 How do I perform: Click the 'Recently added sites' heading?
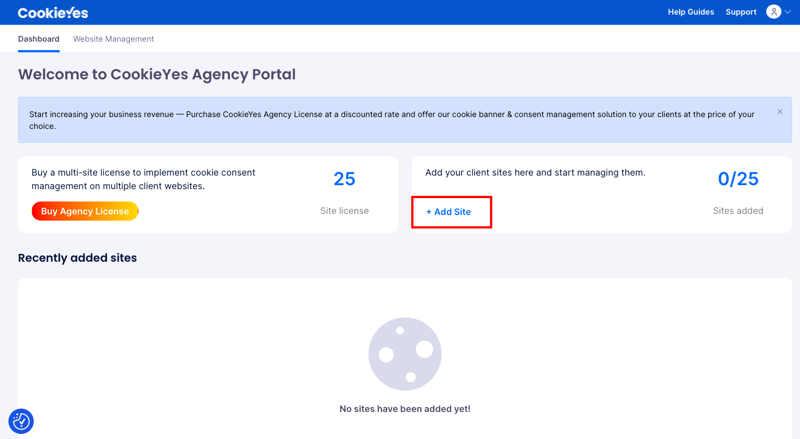click(x=78, y=258)
